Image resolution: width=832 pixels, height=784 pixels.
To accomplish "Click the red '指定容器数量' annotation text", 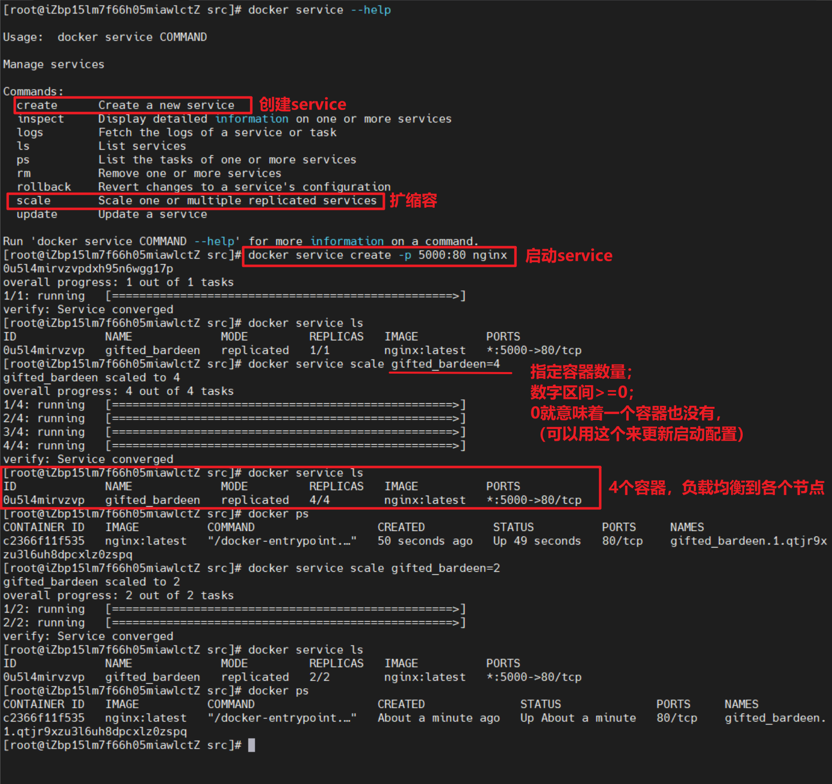I will pos(580,372).
